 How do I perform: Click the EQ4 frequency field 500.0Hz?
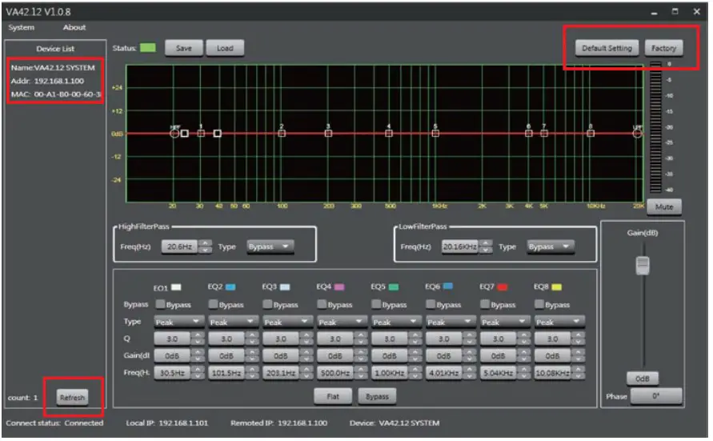click(x=335, y=373)
